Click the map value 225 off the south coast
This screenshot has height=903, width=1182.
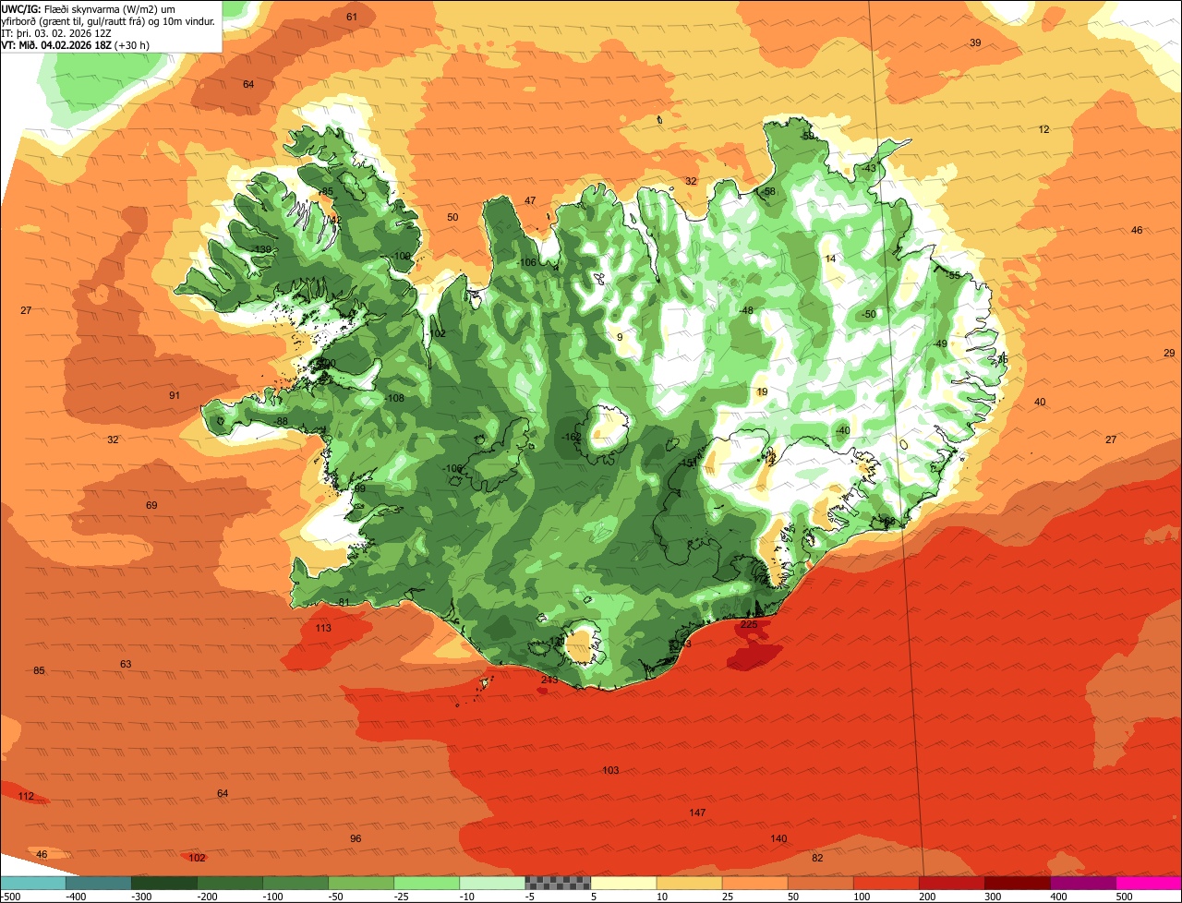point(749,624)
